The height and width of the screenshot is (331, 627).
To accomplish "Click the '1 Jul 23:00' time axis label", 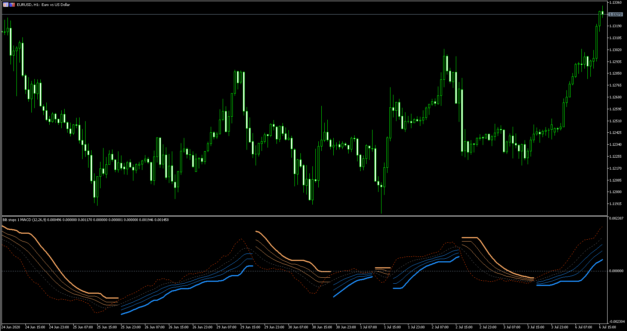I will (x=416, y=327).
